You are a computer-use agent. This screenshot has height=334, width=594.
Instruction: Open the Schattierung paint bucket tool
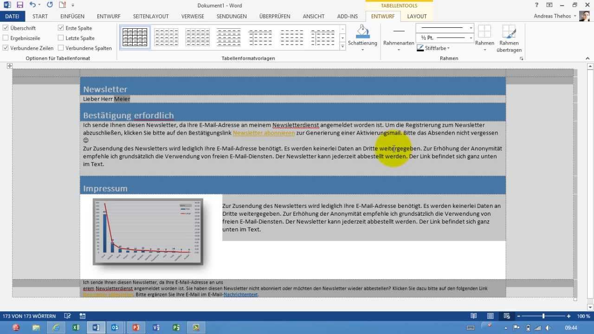tap(362, 32)
